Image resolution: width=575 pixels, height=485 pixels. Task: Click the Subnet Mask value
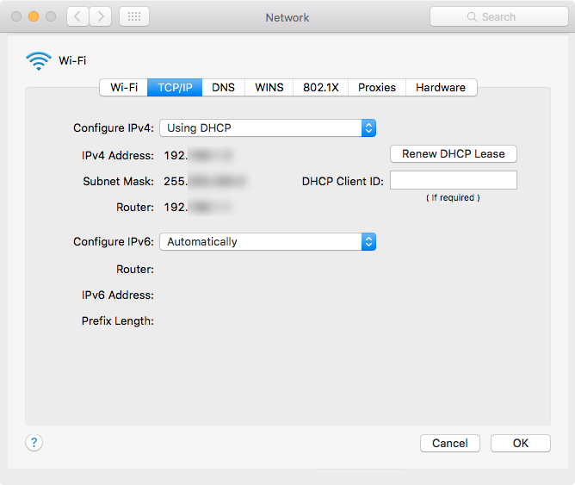(x=205, y=181)
